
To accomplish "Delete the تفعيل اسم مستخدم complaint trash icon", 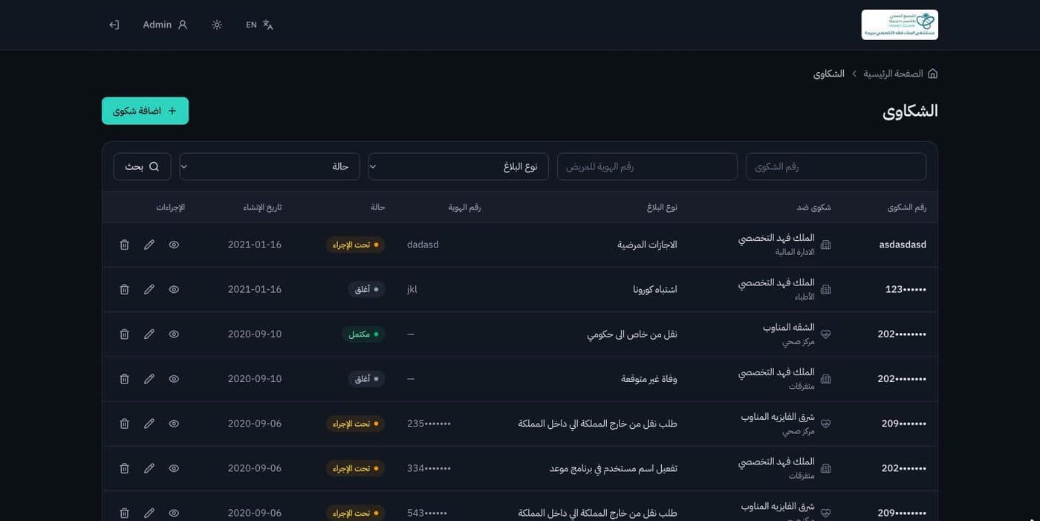I will tap(124, 468).
